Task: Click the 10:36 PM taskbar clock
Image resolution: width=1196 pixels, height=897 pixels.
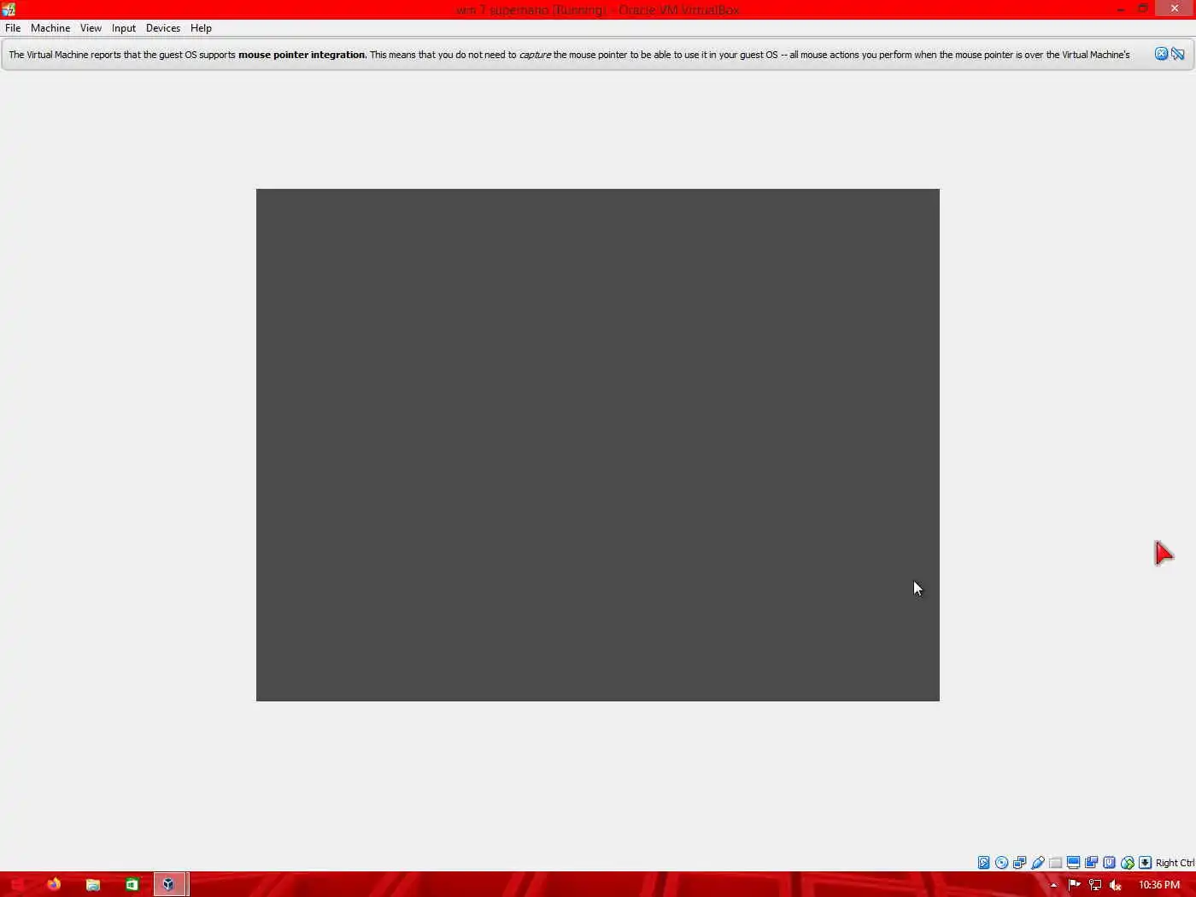Action: (x=1159, y=885)
